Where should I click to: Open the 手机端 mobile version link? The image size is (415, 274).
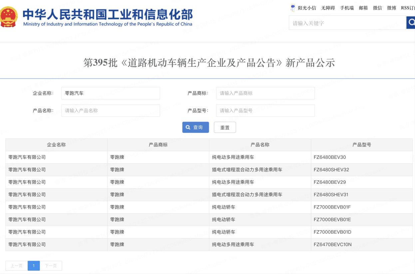(x=347, y=8)
